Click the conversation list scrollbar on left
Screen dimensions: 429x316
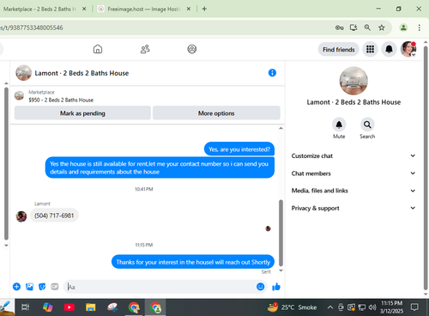pos(6,163)
